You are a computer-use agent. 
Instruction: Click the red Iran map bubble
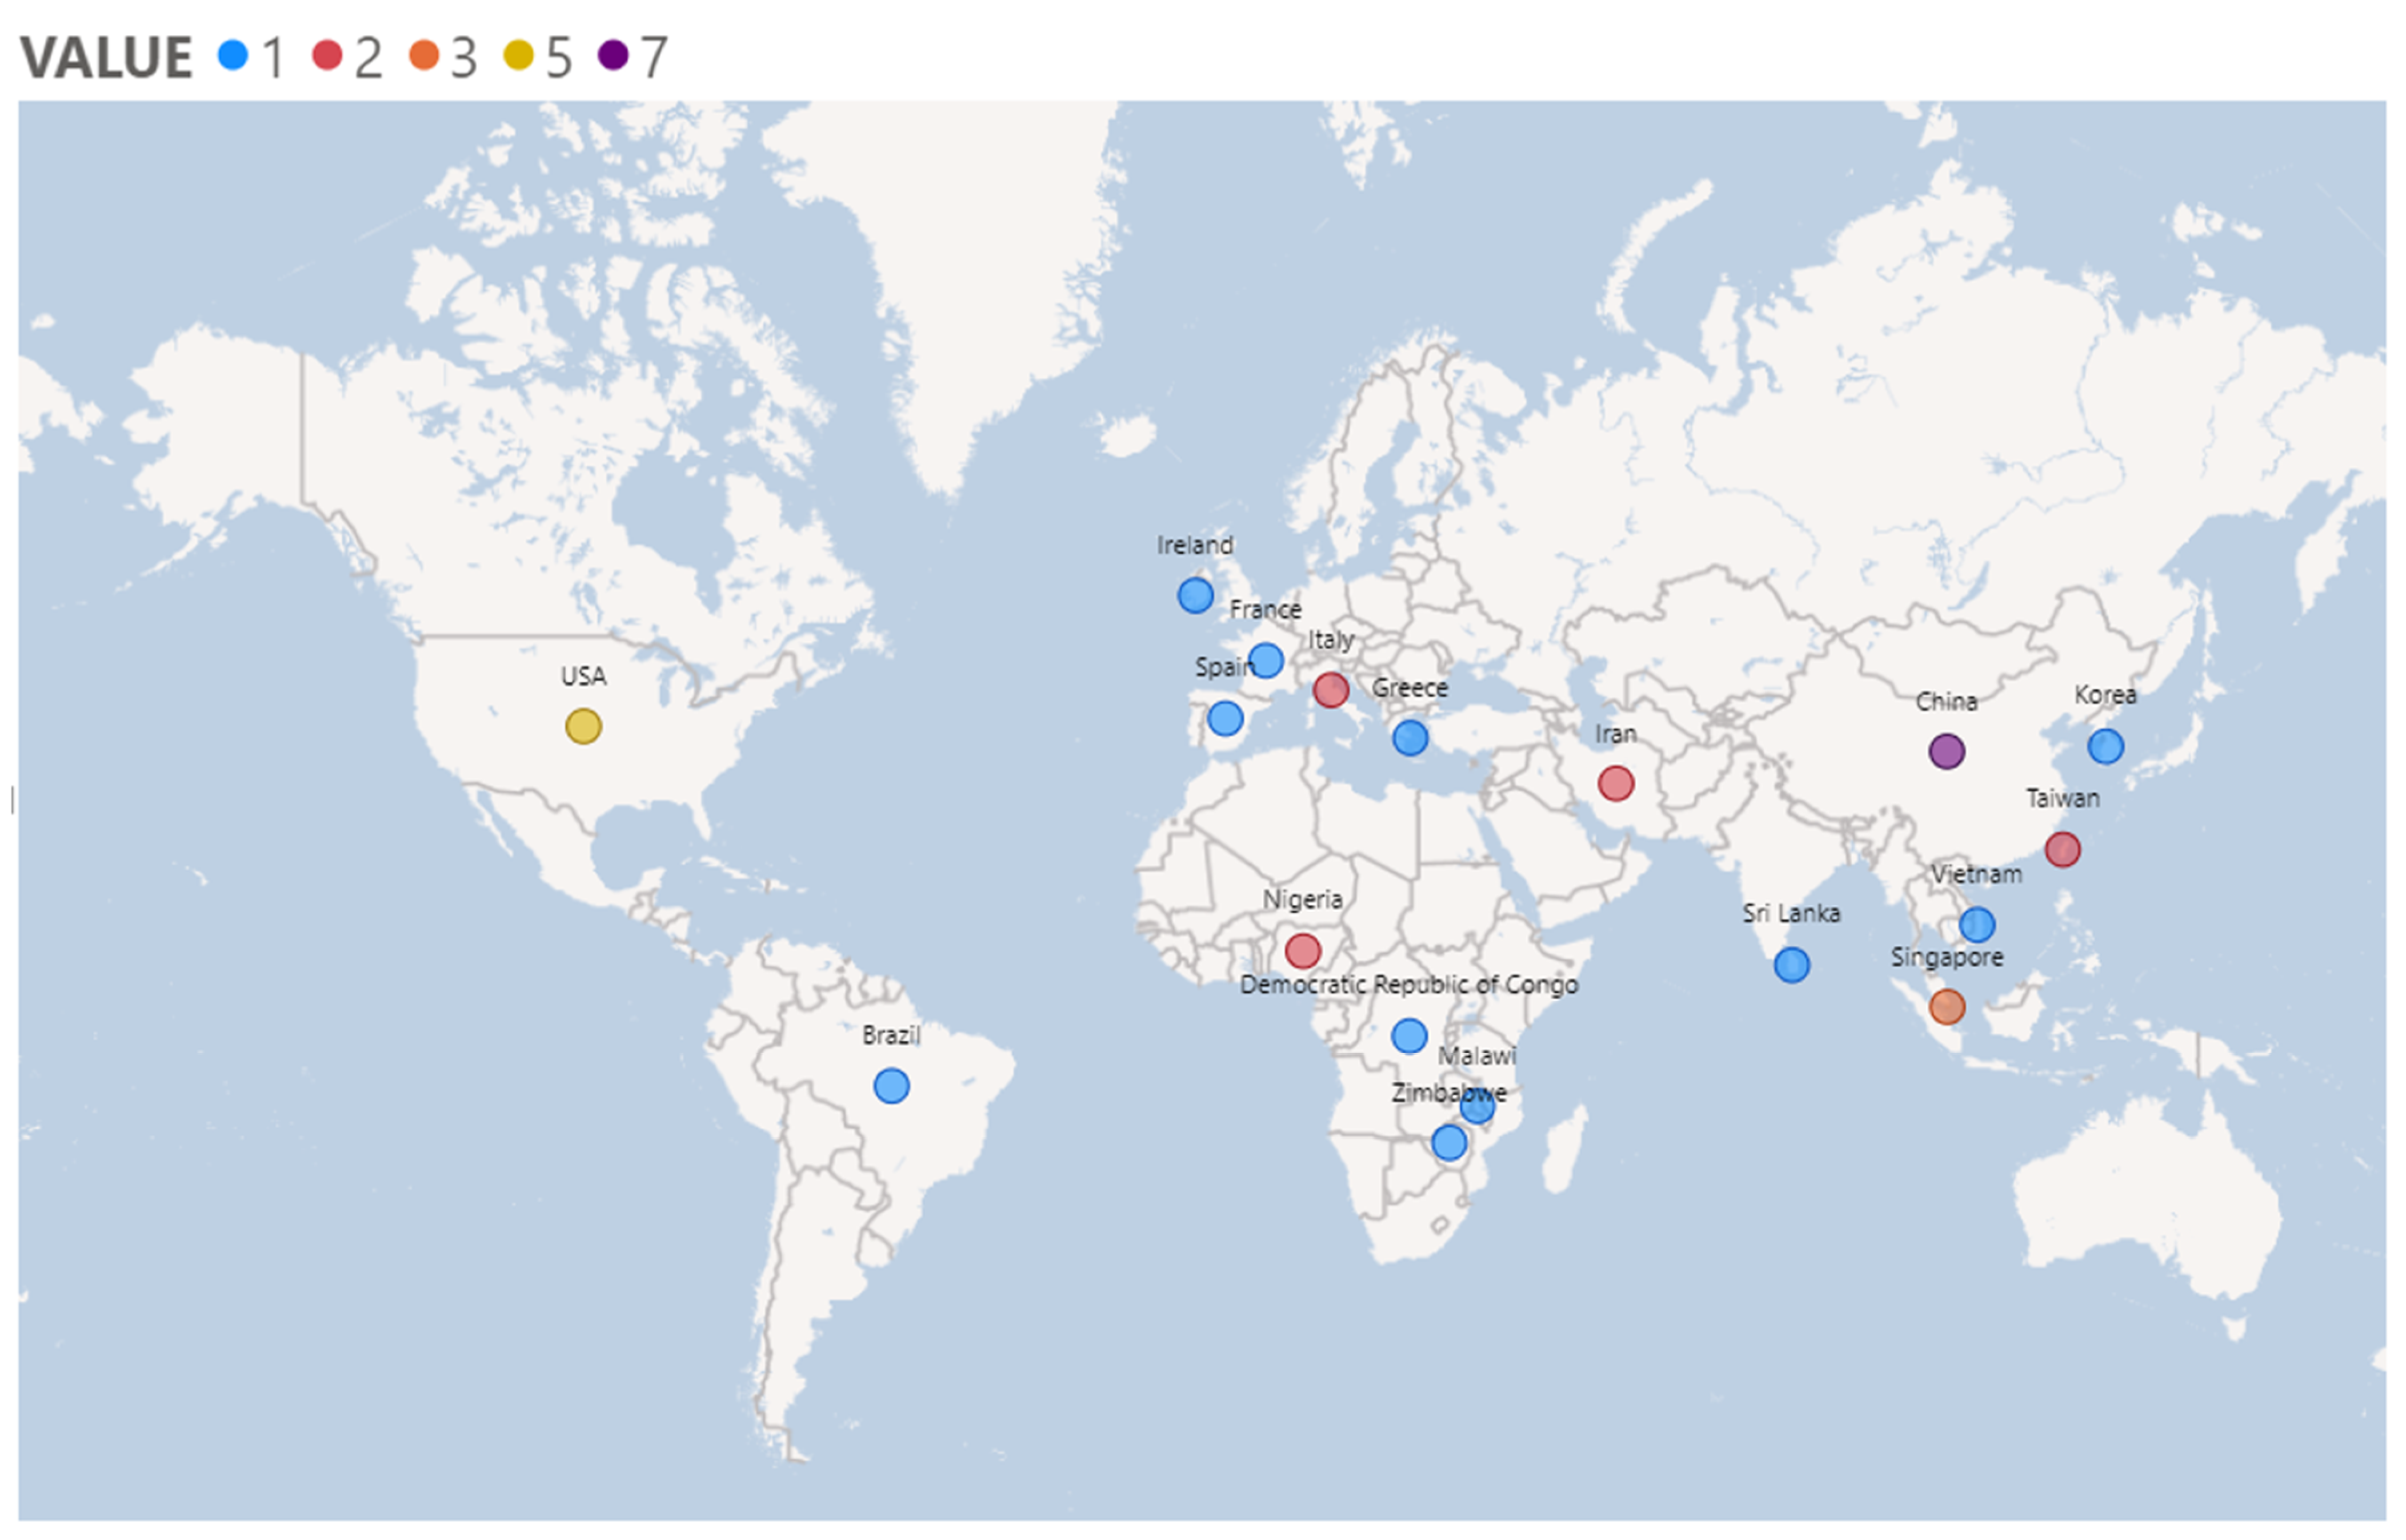(x=1615, y=783)
